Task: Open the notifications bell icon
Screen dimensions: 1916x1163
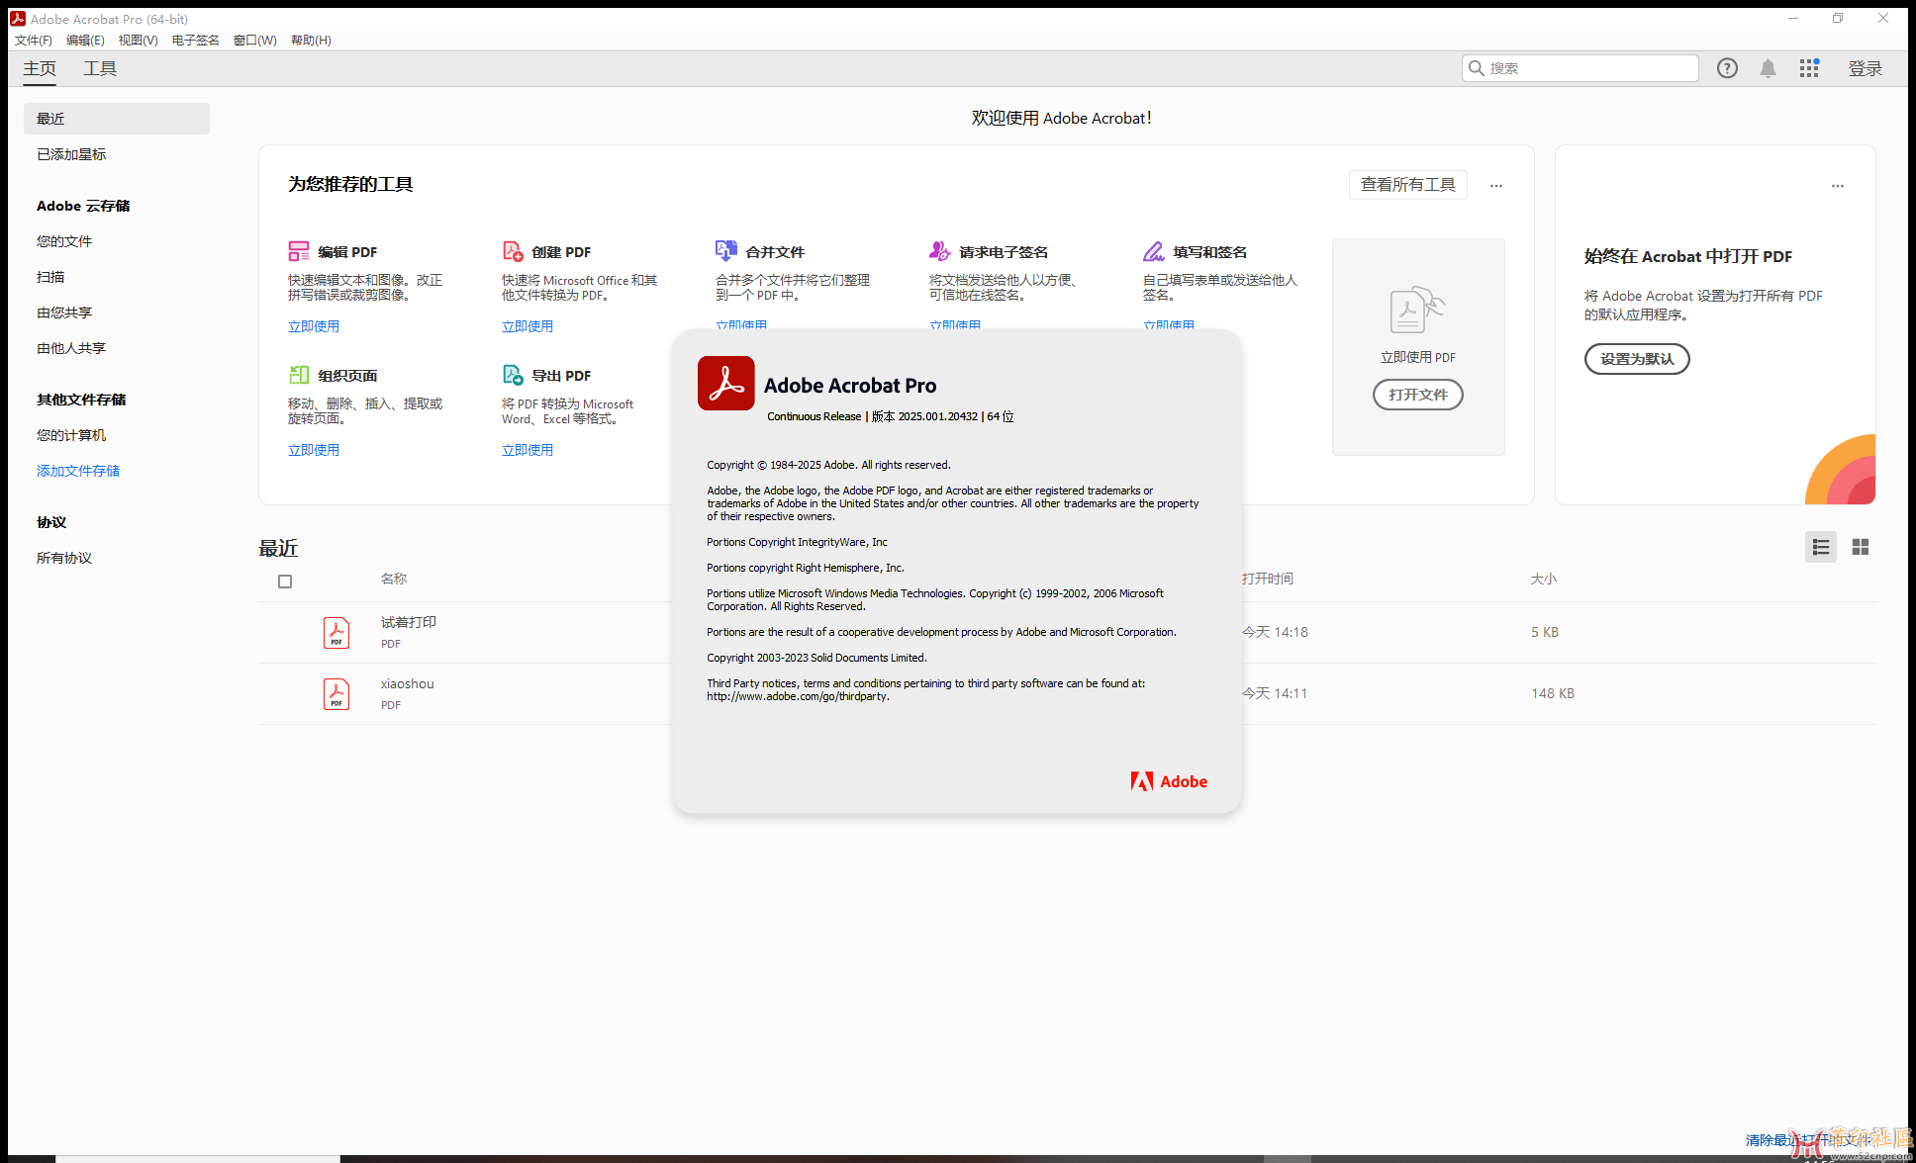Action: (1768, 68)
